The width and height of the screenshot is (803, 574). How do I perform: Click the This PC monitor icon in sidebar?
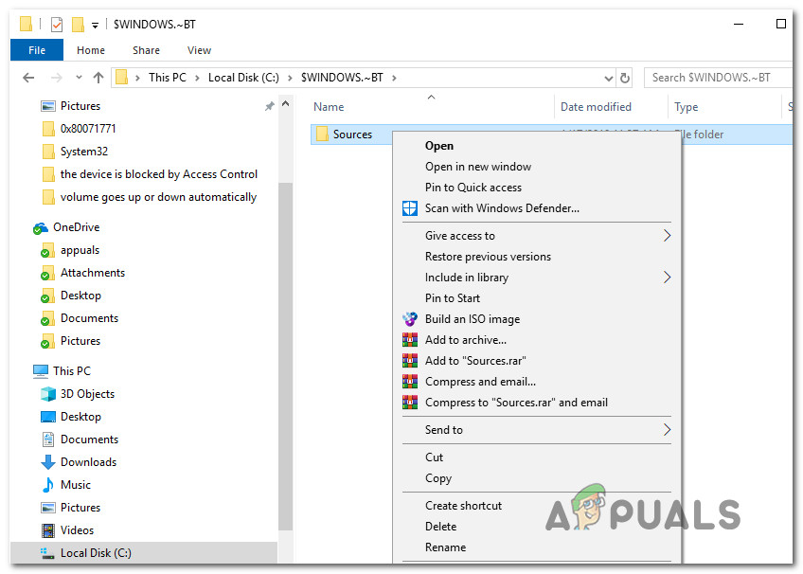[x=41, y=371]
